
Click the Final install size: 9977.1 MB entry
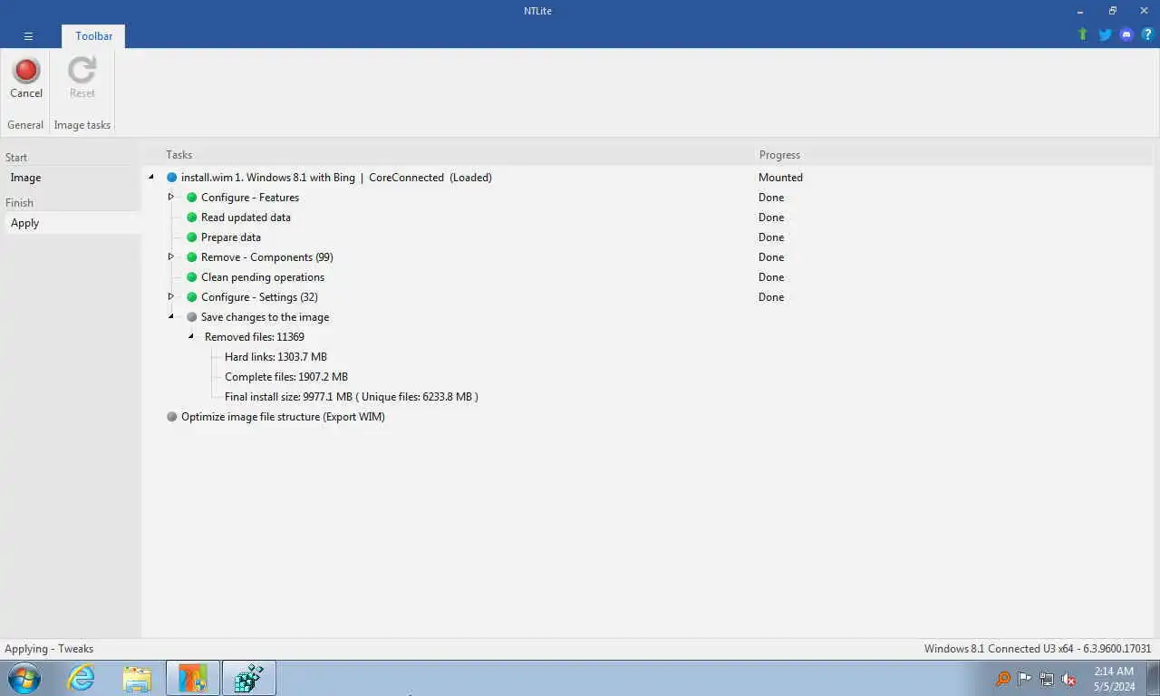click(352, 397)
